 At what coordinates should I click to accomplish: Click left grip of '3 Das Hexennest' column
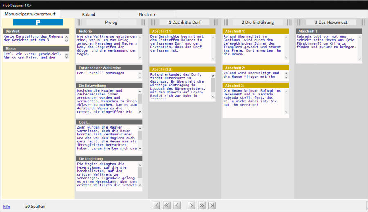[299, 23]
